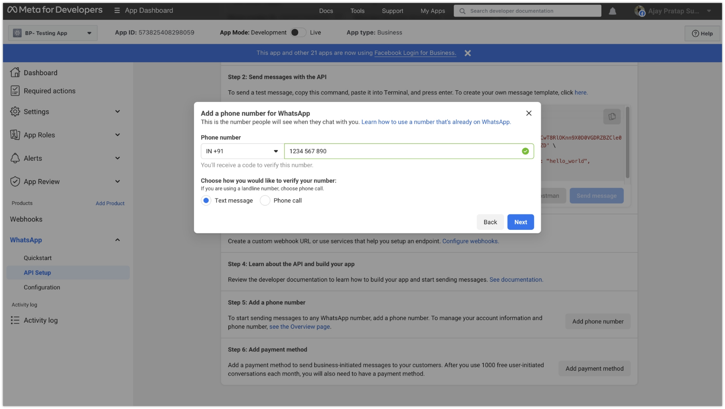Open Docs in the top navigation
The height and width of the screenshot is (409, 725).
pos(326,11)
